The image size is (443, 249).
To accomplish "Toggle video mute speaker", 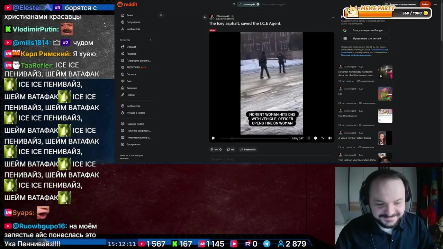I will [330, 138].
